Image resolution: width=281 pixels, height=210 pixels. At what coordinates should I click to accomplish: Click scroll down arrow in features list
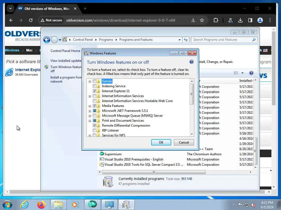[x=192, y=134]
